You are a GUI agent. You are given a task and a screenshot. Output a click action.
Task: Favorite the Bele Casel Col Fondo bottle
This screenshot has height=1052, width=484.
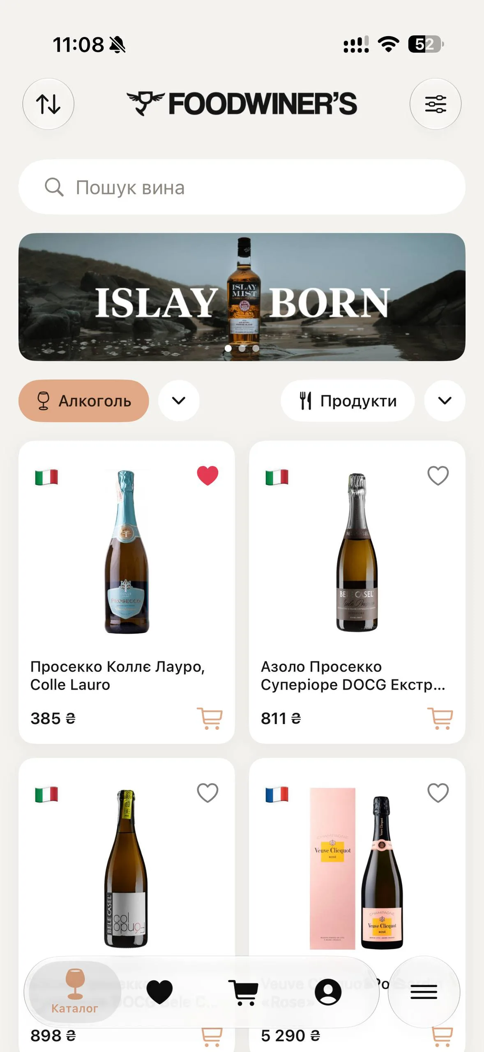coord(207,793)
